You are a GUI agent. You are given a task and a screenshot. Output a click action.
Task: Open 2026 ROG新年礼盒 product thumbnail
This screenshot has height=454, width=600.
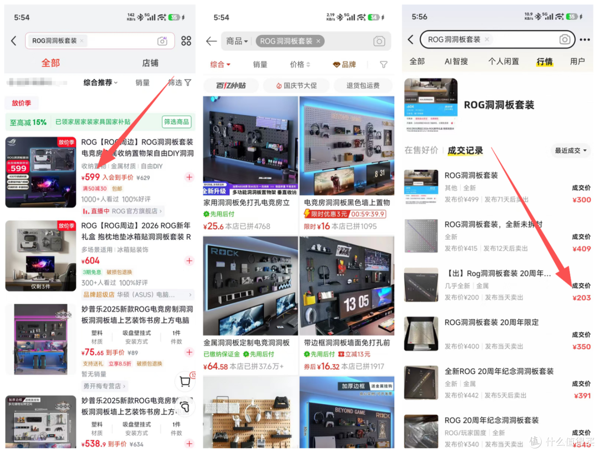[x=41, y=256]
